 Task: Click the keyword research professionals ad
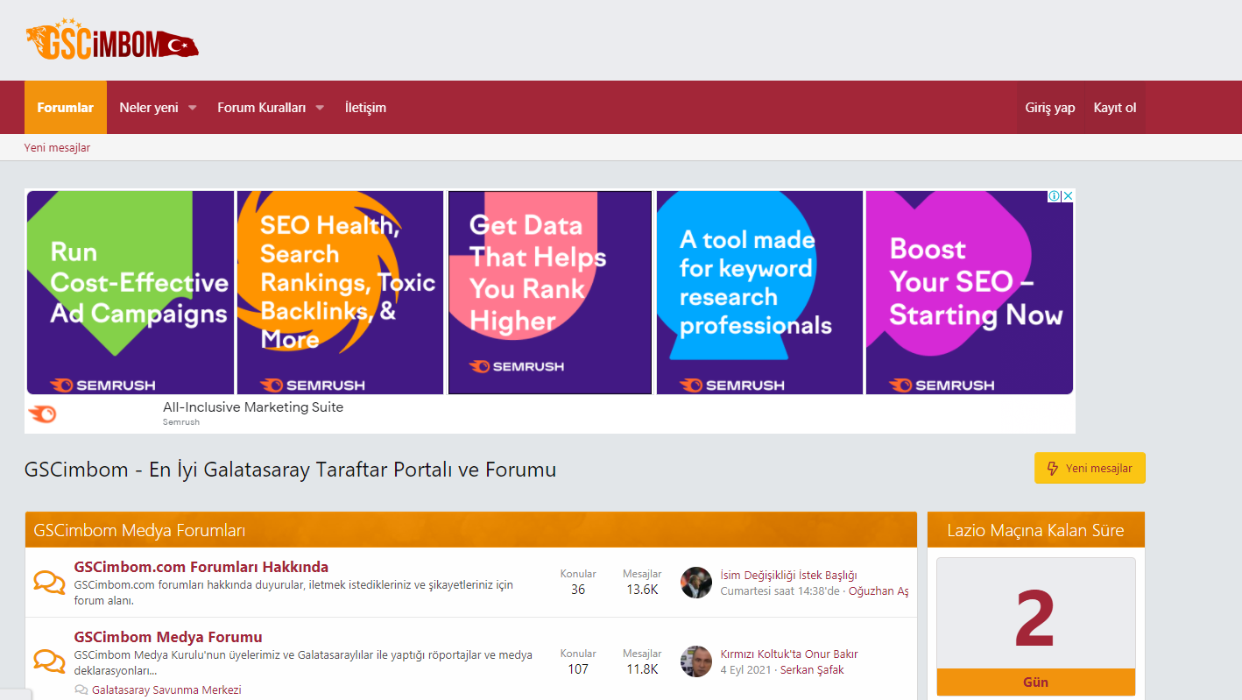(x=759, y=293)
